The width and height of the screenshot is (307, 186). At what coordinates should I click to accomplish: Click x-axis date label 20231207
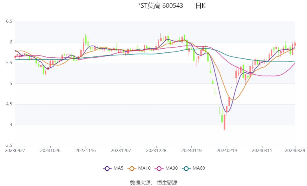pyautogui.click(x=121, y=151)
